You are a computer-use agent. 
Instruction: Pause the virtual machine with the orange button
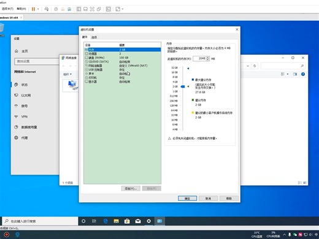click(x=33, y=9)
